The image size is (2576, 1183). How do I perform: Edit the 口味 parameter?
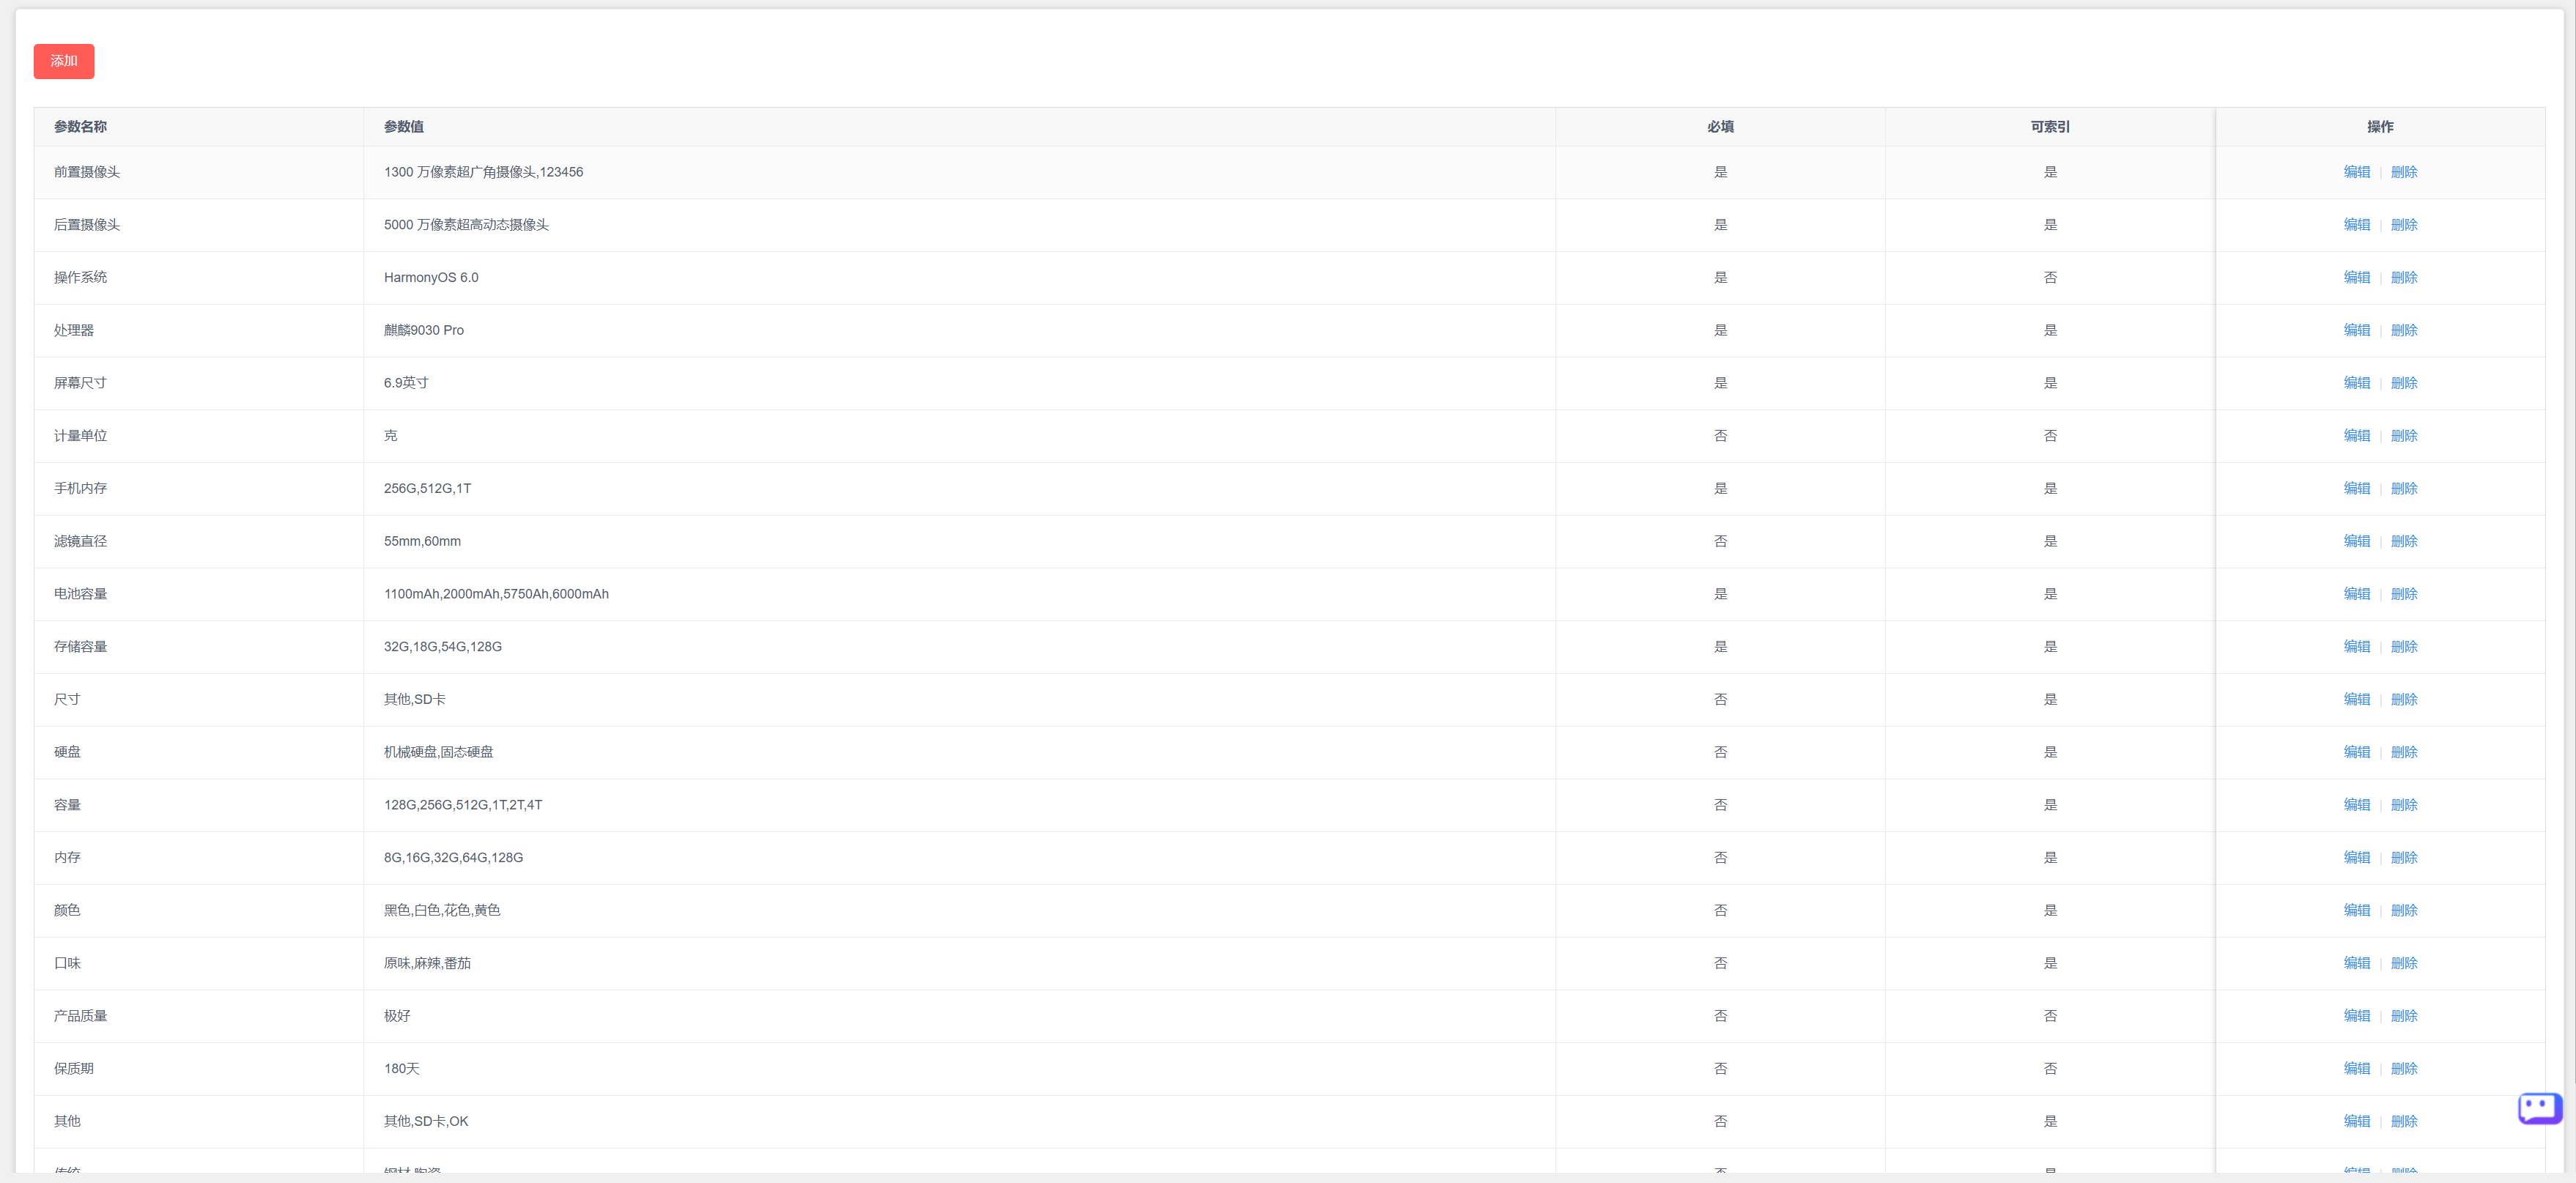2356,963
